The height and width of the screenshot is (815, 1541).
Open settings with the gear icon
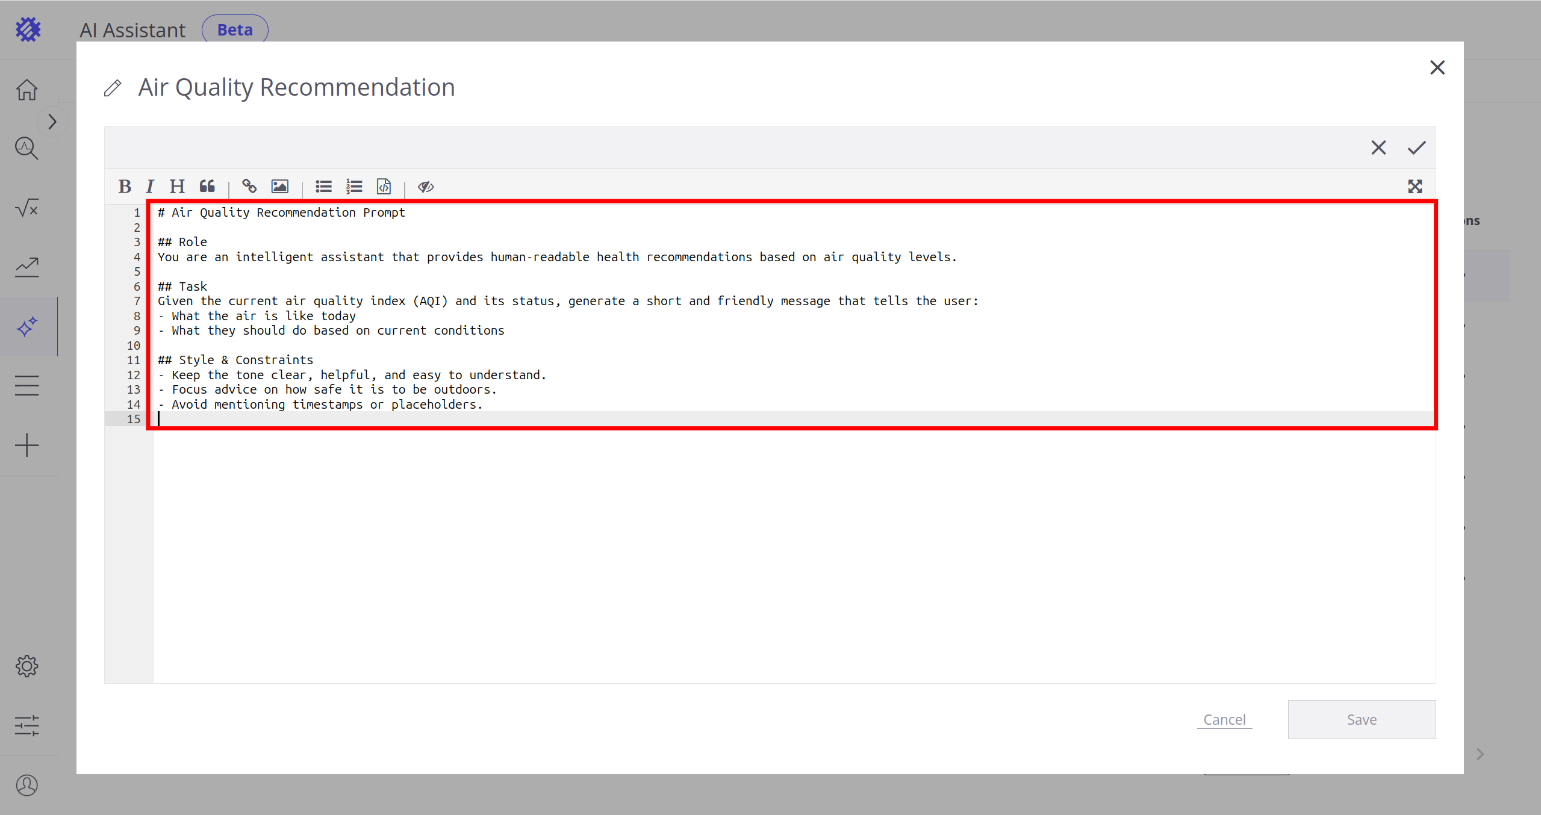27,666
